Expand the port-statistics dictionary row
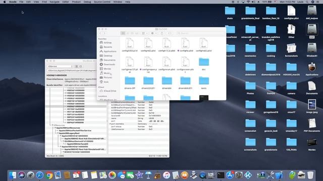 pos(110,124)
